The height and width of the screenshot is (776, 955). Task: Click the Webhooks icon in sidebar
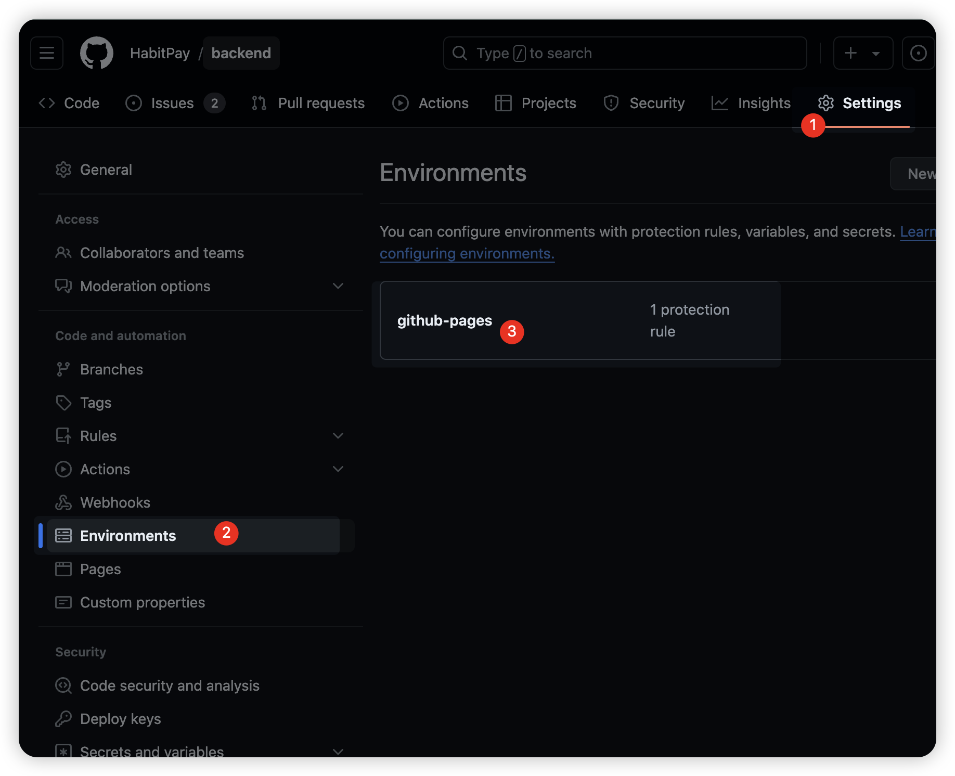coord(63,502)
